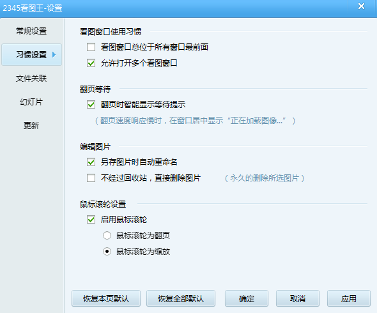Open the 常规设置 section
The image size is (377, 313).
[x=31, y=31]
